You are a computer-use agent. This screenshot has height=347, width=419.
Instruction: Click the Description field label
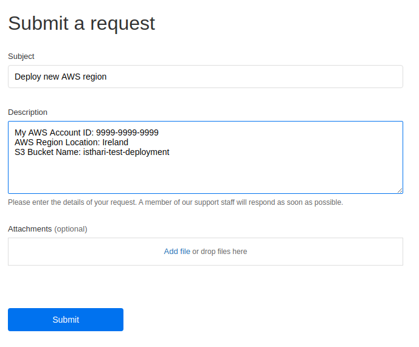coord(27,112)
